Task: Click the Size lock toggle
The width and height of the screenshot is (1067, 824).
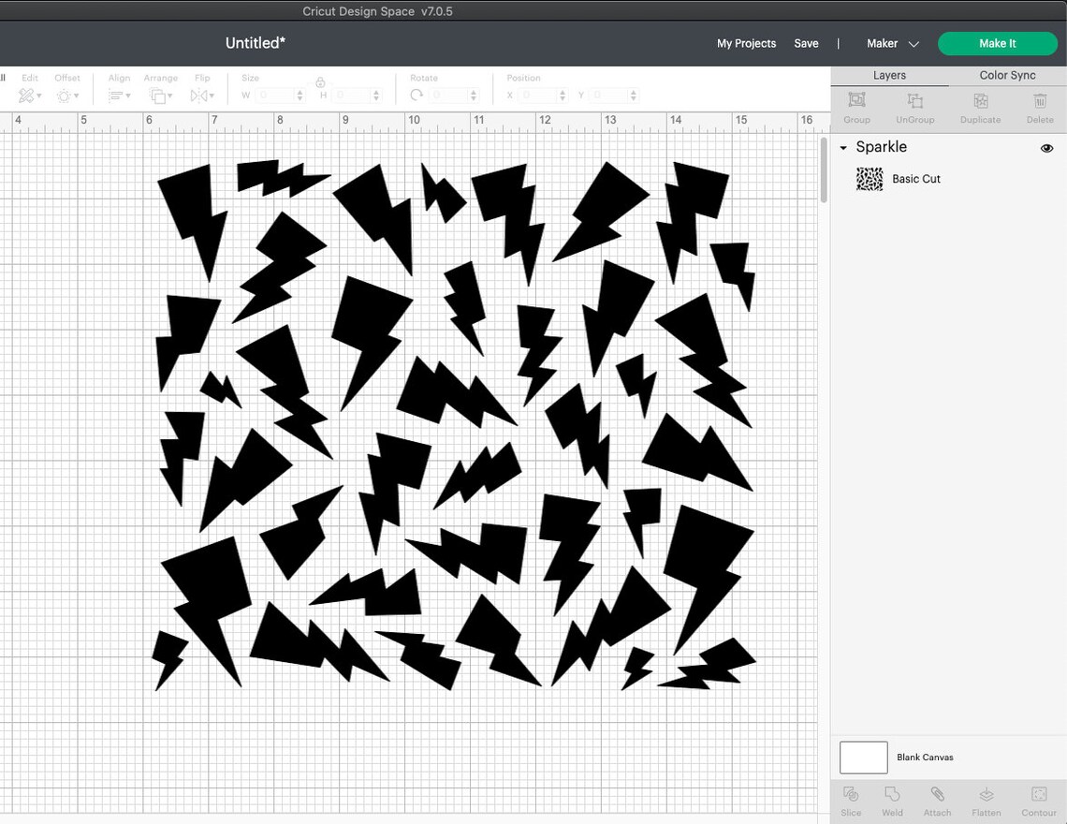Action: [x=319, y=84]
